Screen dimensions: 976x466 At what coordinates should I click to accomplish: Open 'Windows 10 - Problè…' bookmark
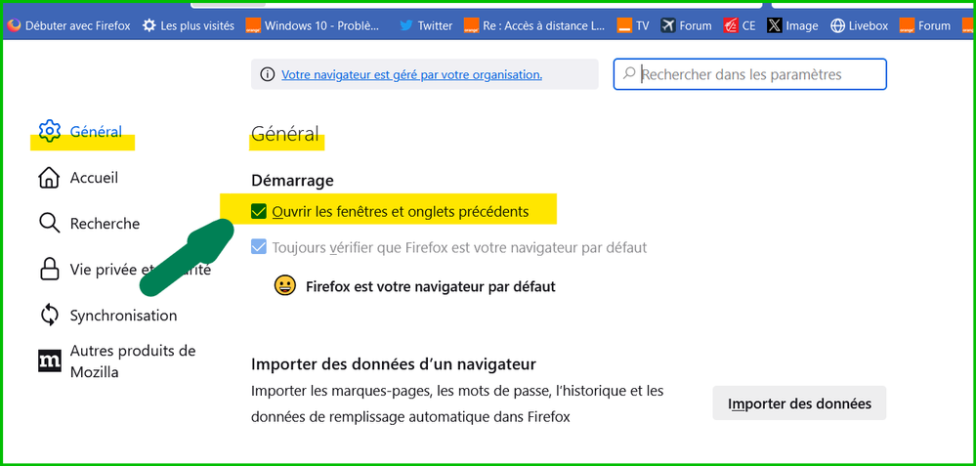pos(315,25)
